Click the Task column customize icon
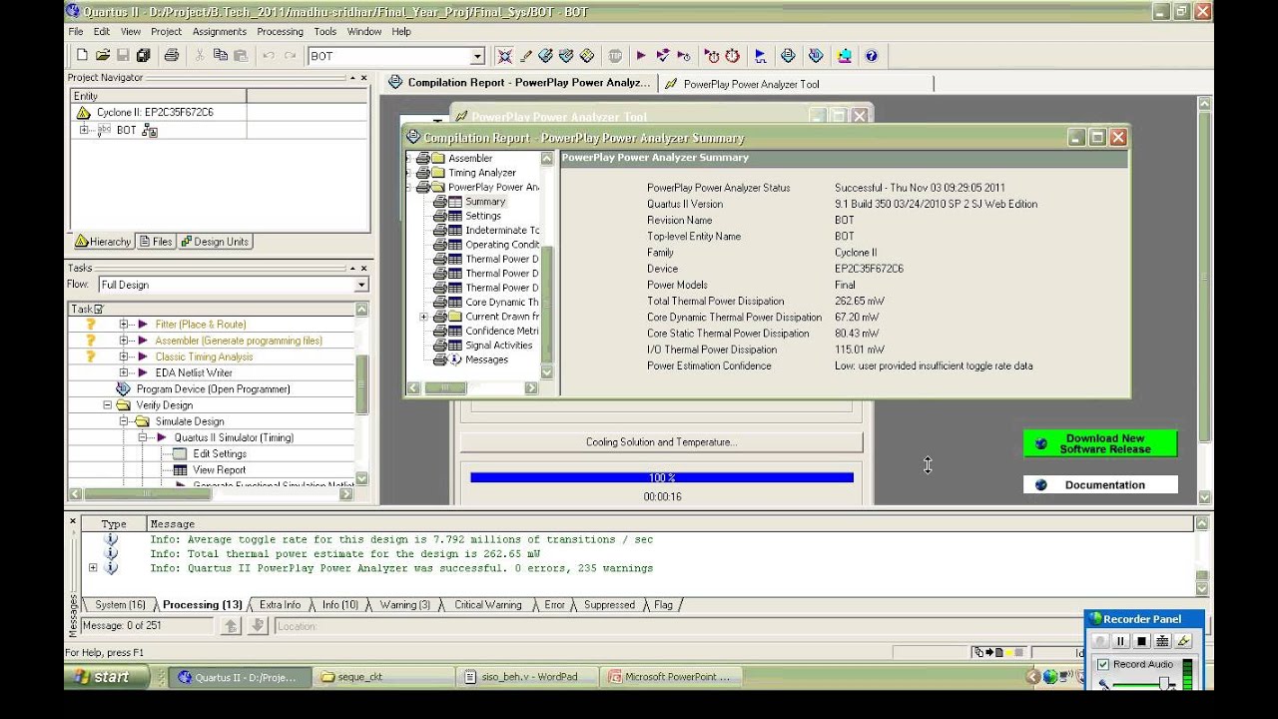Image resolution: width=1278 pixels, height=719 pixels. pos(99,310)
